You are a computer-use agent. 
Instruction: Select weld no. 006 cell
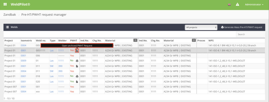point(38,56)
